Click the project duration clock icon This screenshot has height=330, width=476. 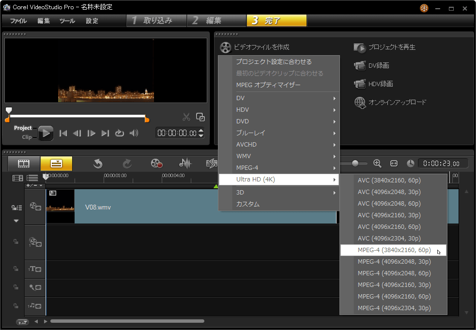(411, 164)
